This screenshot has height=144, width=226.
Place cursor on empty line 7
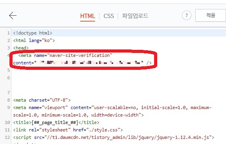(x=118, y=93)
